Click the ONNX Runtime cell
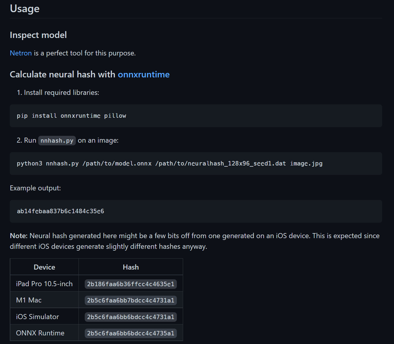The width and height of the screenshot is (394, 344). 44,333
